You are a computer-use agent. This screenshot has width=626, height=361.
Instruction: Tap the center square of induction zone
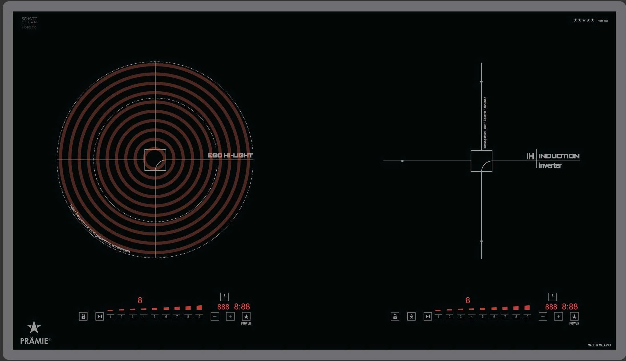pos(481,161)
